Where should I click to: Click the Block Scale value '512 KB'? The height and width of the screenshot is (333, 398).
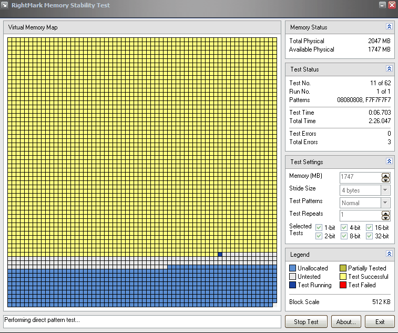381,302
